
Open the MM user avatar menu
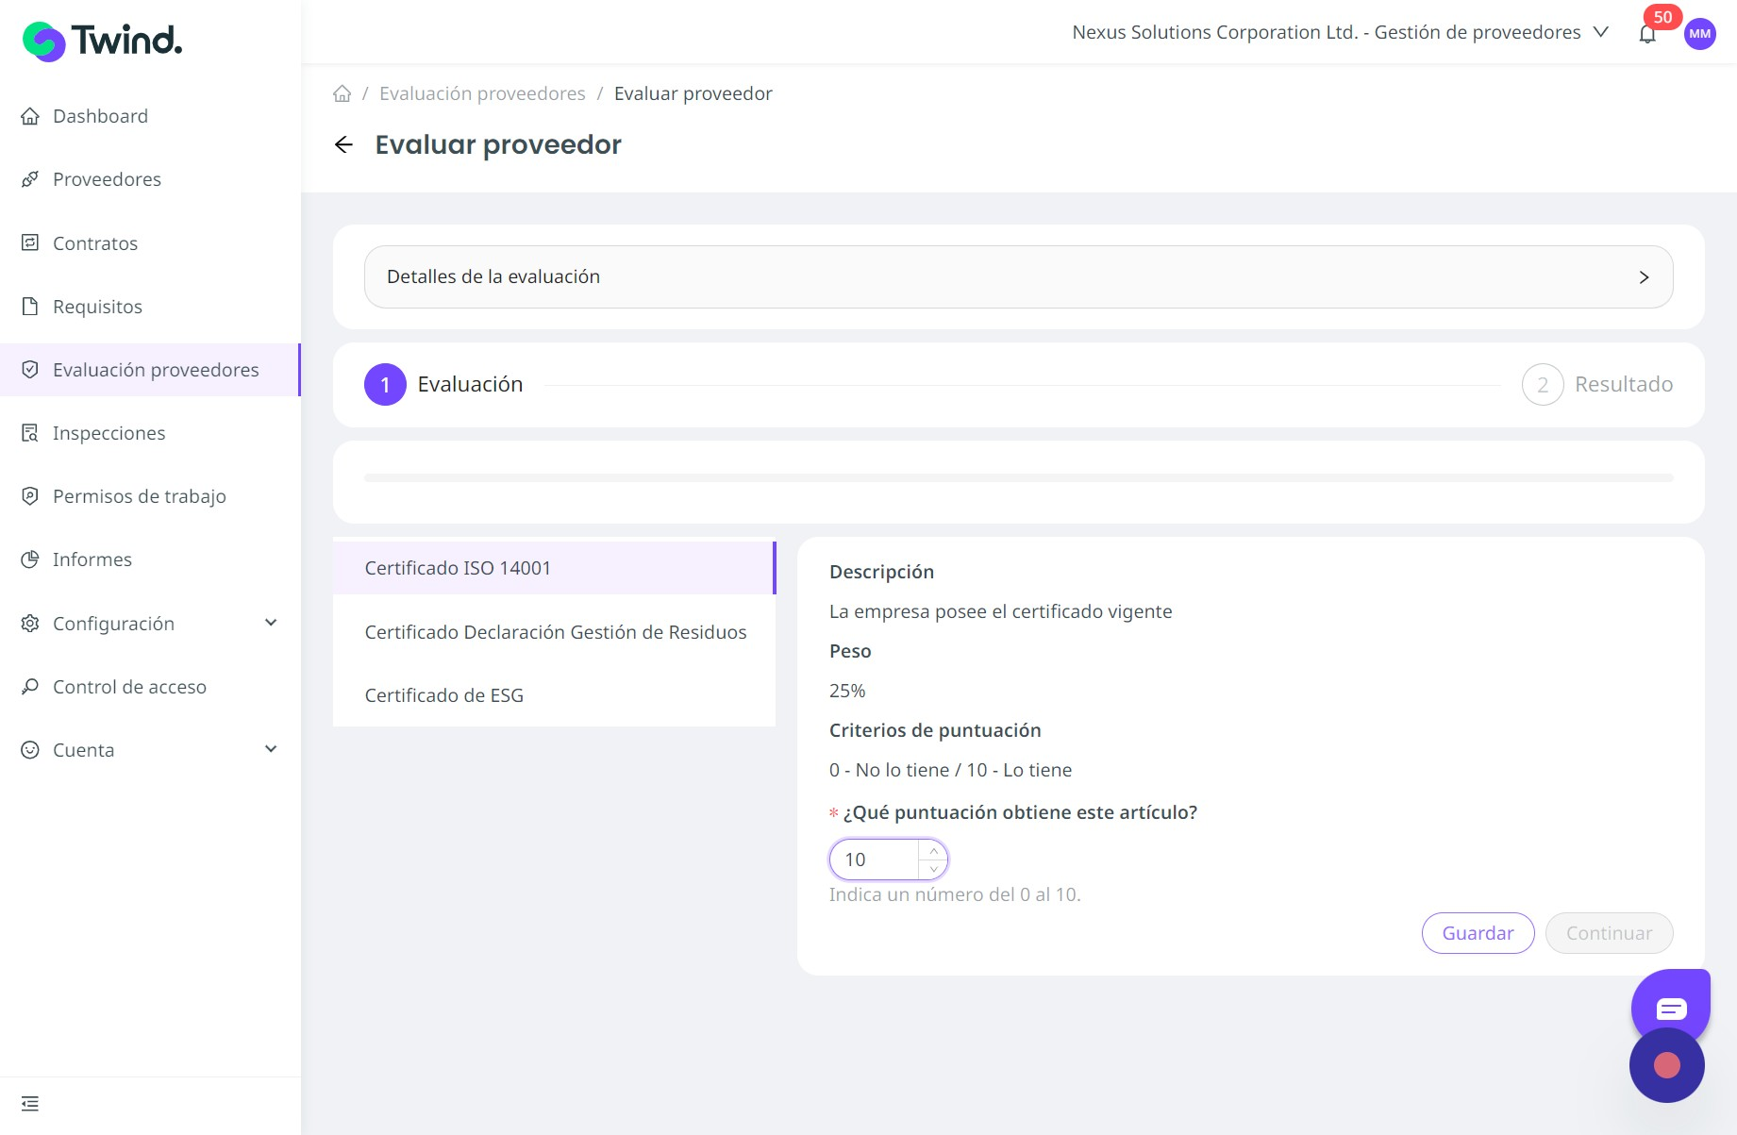pyautogui.click(x=1700, y=34)
